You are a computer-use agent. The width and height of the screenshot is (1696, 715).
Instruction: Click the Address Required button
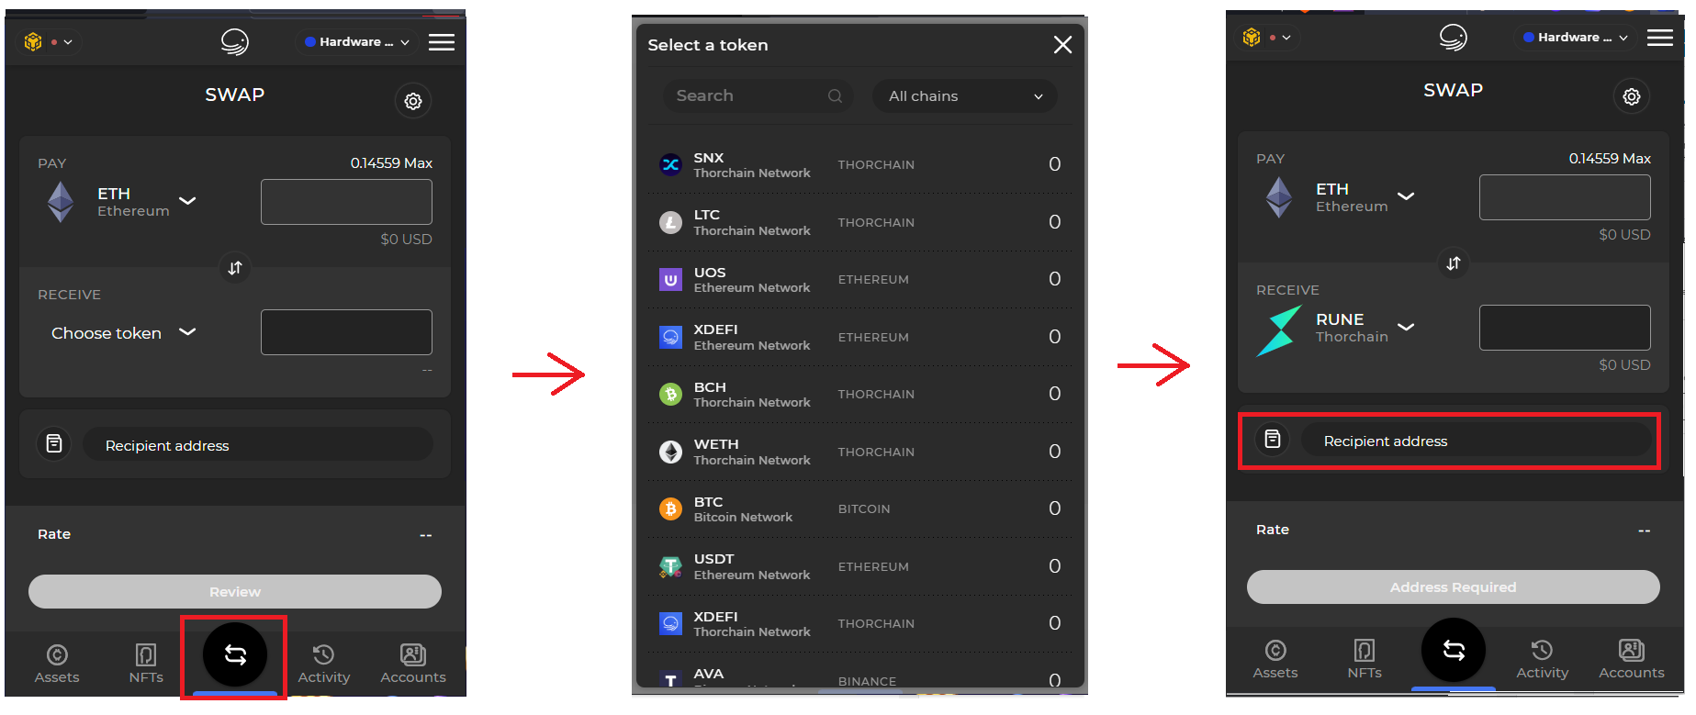(x=1454, y=587)
